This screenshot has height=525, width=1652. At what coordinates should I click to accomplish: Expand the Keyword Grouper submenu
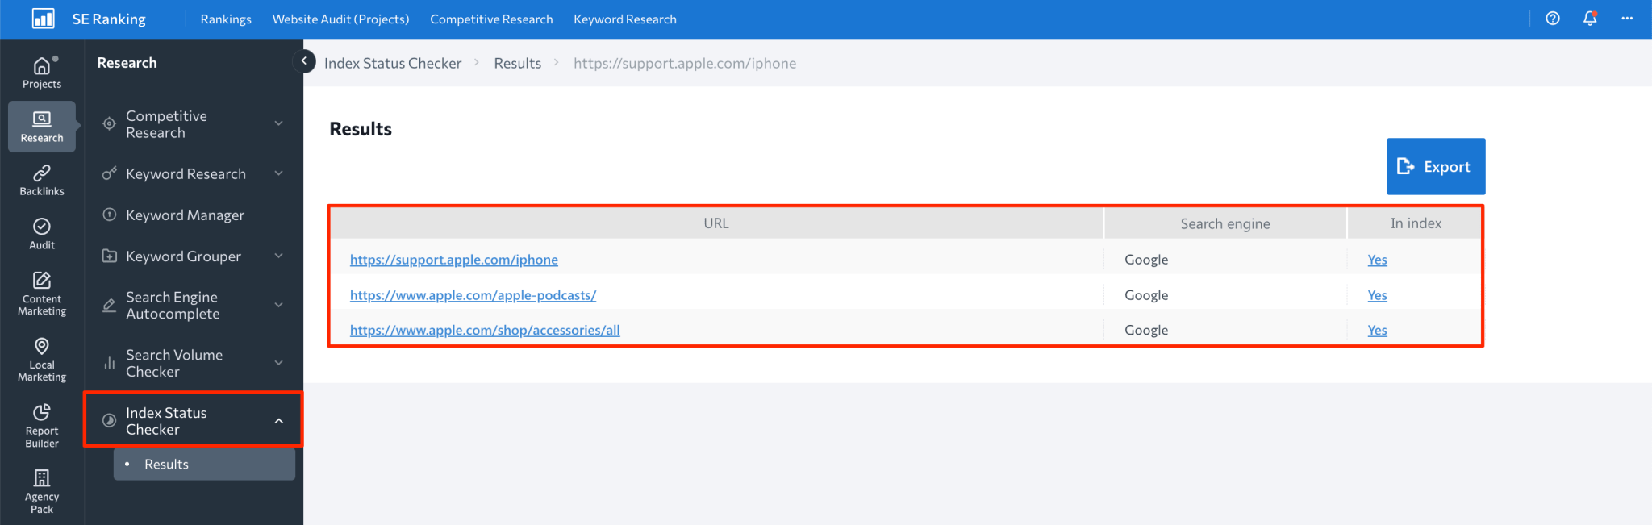point(278,256)
